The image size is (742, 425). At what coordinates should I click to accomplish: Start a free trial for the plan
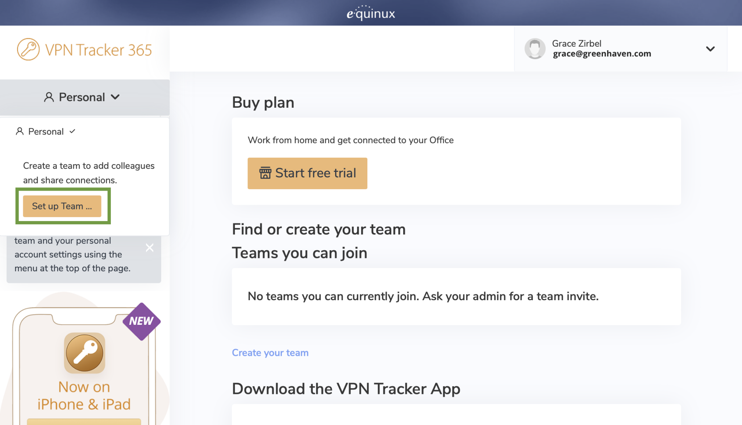[307, 173]
